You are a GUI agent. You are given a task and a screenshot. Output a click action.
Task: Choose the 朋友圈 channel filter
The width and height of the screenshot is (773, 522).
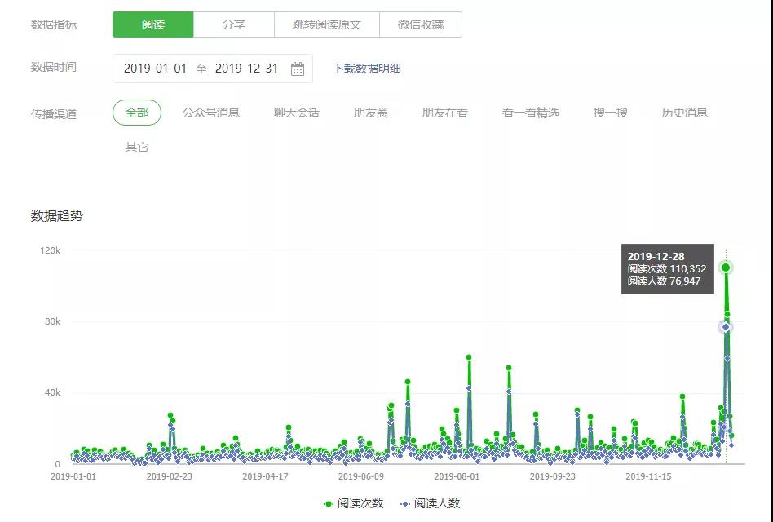click(x=371, y=113)
